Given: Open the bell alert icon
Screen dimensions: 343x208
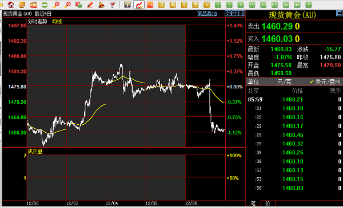Looking at the screenshot, I should (x=101, y=5).
